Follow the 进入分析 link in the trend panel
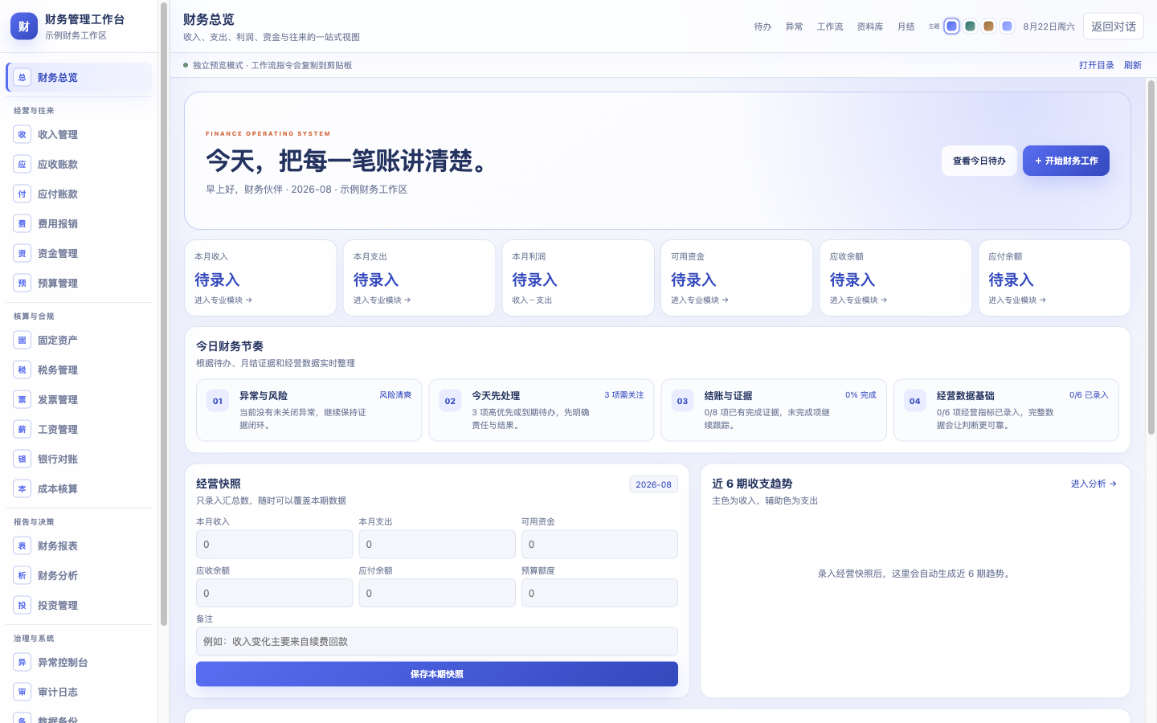Image resolution: width=1157 pixels, height=723 pixels. pyautogui.click(x=1094, y=484)
